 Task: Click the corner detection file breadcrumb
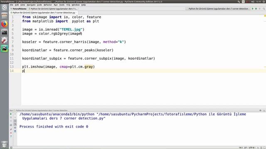pyautogui.click(x=53, y=9)
